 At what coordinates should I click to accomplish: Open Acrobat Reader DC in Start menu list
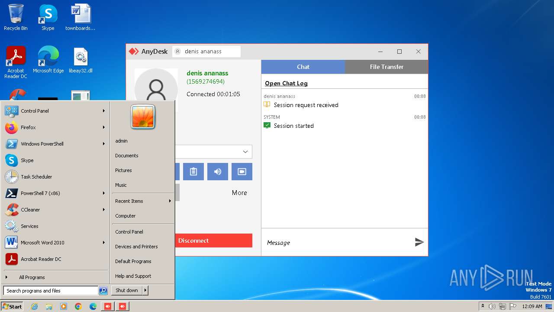[x=55, y=259]
